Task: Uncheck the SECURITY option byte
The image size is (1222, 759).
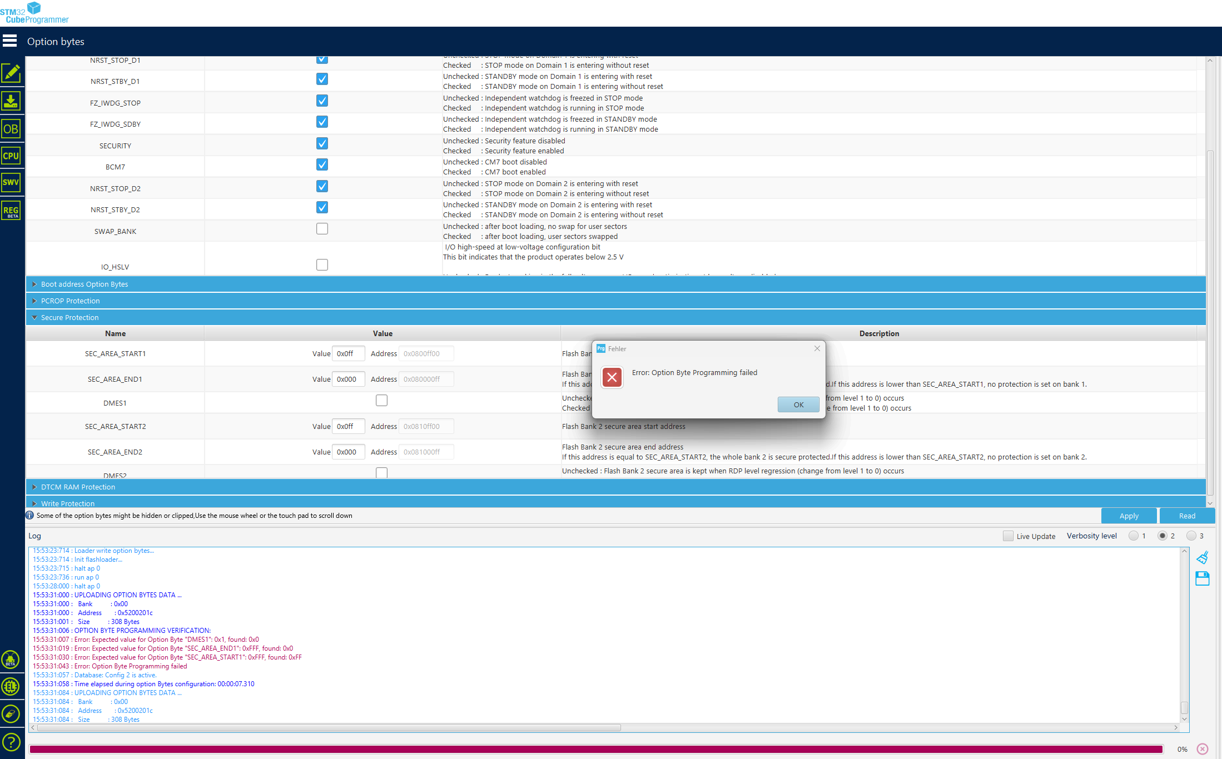Action: coord(322,143)
